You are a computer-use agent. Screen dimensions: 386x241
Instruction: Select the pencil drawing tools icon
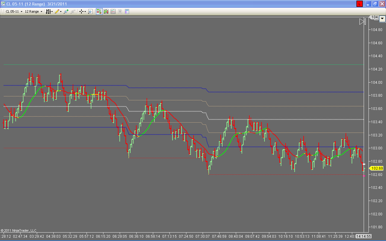(x=57, y=11)
